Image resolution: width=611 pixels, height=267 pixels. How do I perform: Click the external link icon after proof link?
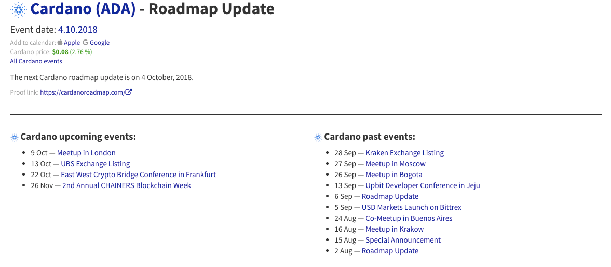(x=129, y=92)
